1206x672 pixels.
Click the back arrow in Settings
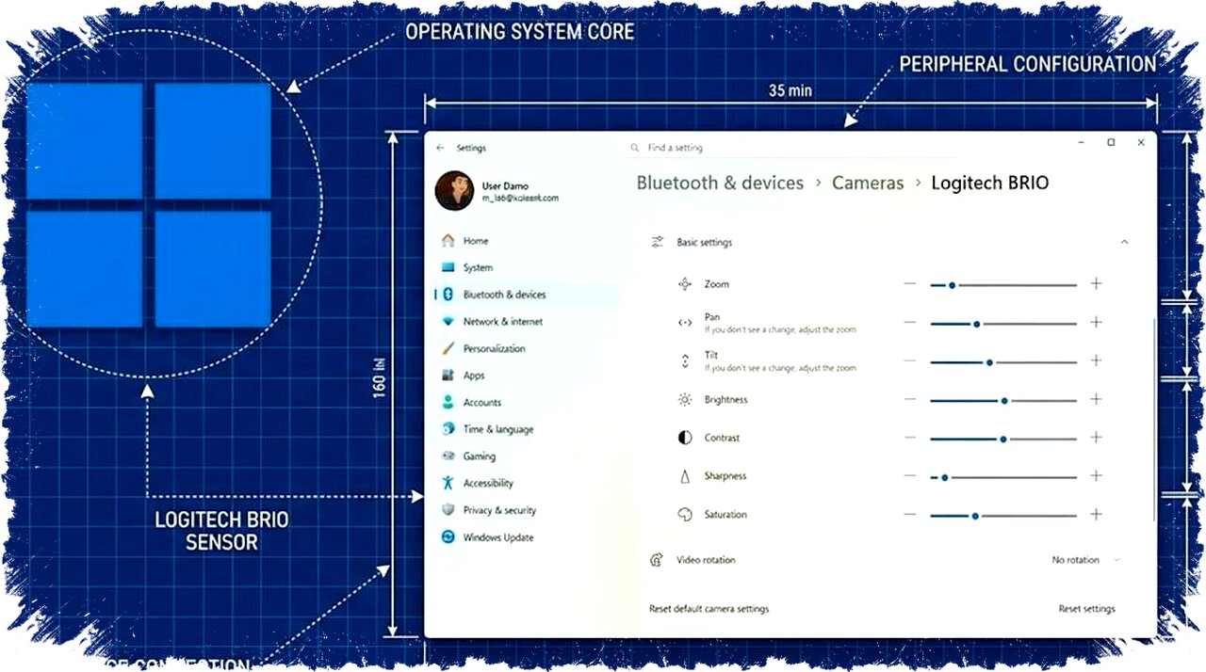[439, 147]
